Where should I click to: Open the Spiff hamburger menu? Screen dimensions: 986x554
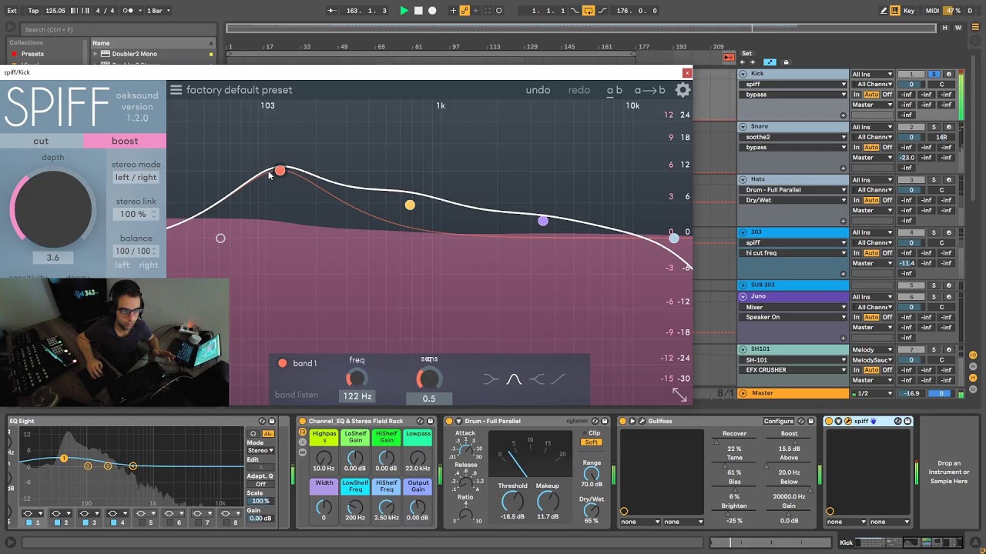176,90
